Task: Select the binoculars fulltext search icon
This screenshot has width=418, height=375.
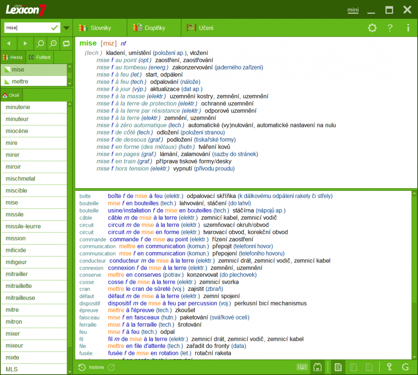Action: pyautogui.click(x=317, y=367)
